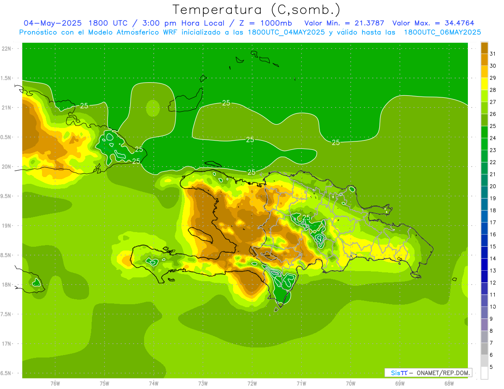504x389 pixels.
Task: Click the 6.5N latitude label
Action: point(6,373)
